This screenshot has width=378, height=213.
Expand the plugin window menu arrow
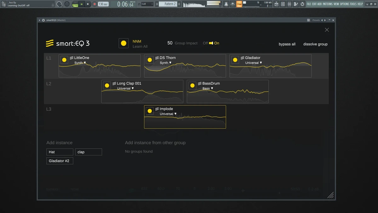point(40,20)
